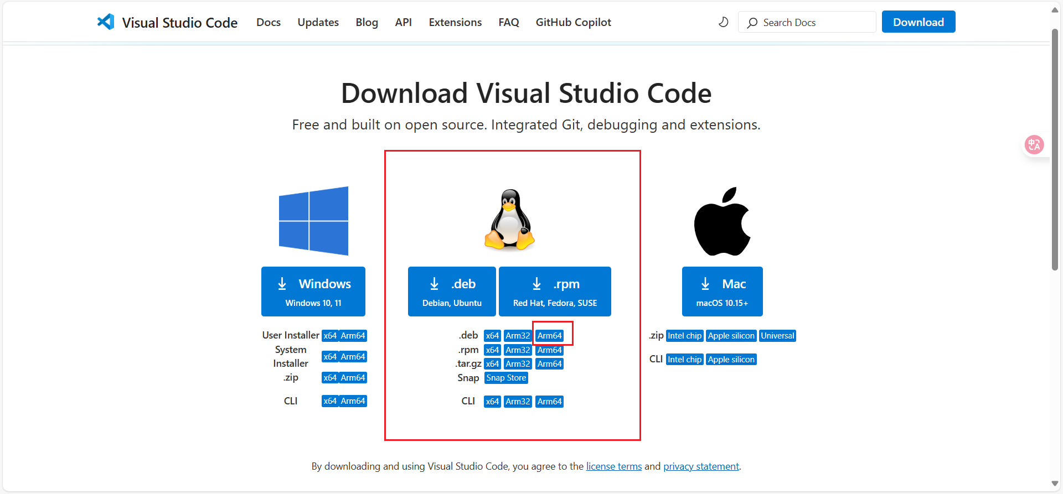Open the Extensions menu item
Viewport: 1063px width, 494px height.
coord(455,22)
